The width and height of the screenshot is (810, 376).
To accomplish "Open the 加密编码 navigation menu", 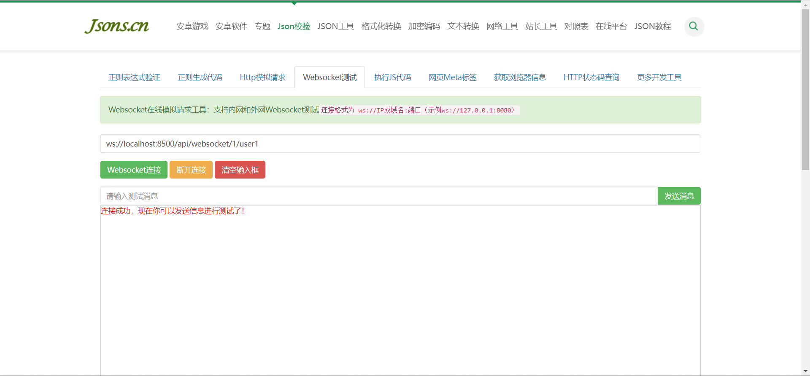I will (424, 27).
